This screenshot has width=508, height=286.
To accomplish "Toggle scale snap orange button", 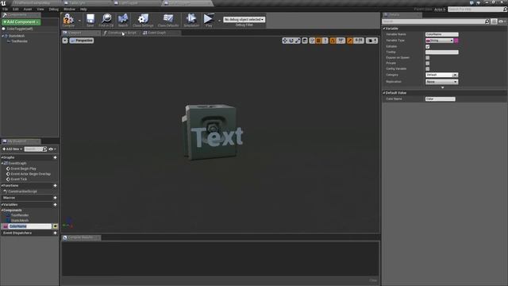I will (x=350, y=41).
